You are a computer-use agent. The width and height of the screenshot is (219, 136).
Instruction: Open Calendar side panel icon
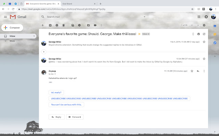coord(215,26)
